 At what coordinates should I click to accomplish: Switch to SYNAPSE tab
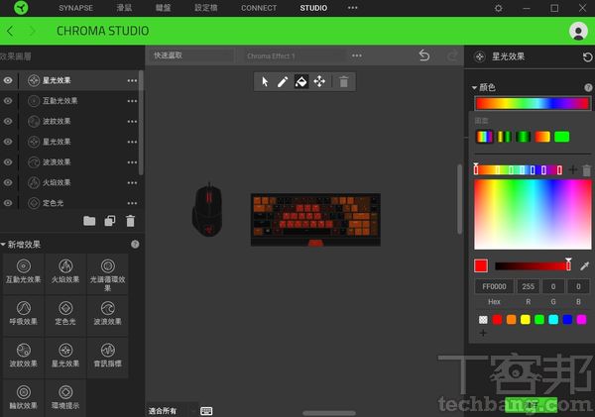point(76,8)
